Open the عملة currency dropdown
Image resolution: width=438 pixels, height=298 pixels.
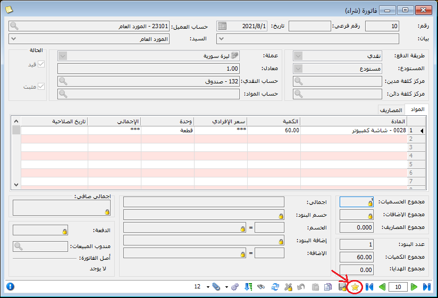(x=63, y=56)
